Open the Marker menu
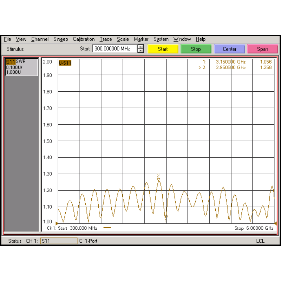 pos(141,39)
